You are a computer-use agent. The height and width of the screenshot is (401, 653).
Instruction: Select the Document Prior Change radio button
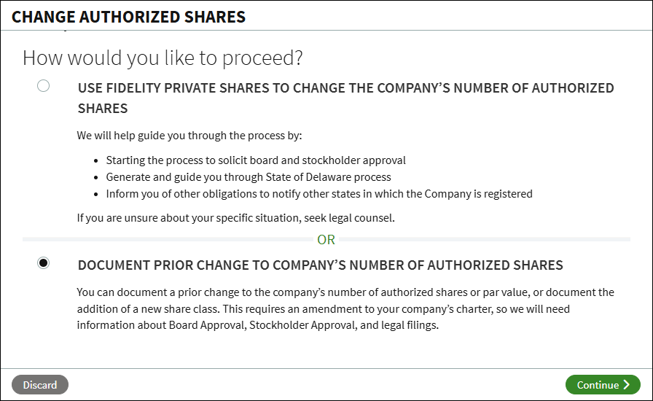(x=44, y=263)
